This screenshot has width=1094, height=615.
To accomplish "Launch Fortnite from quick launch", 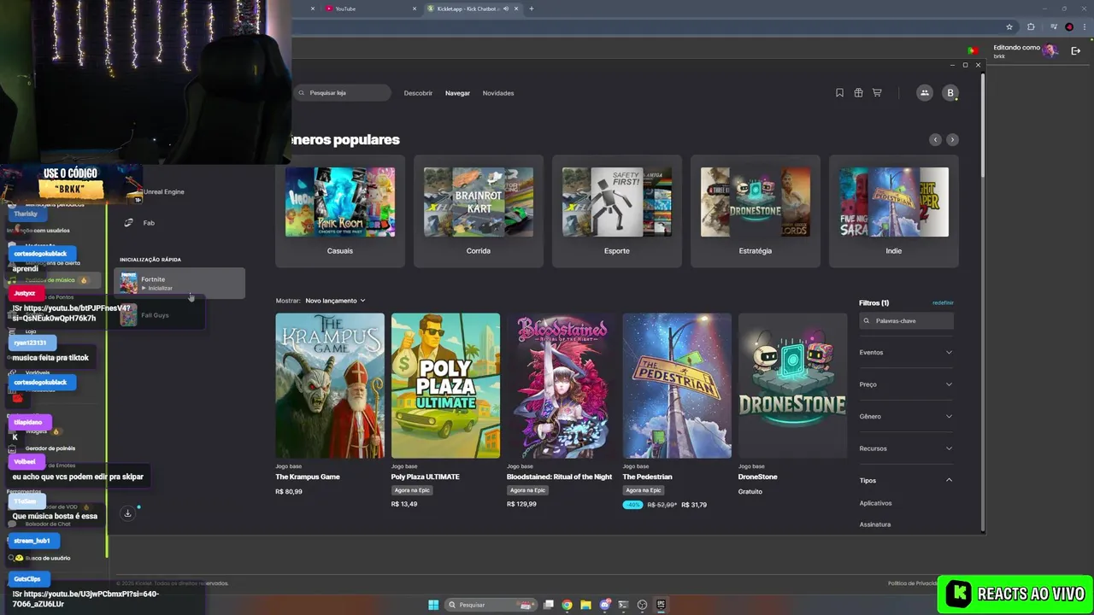I will click(x=179, y=284).
